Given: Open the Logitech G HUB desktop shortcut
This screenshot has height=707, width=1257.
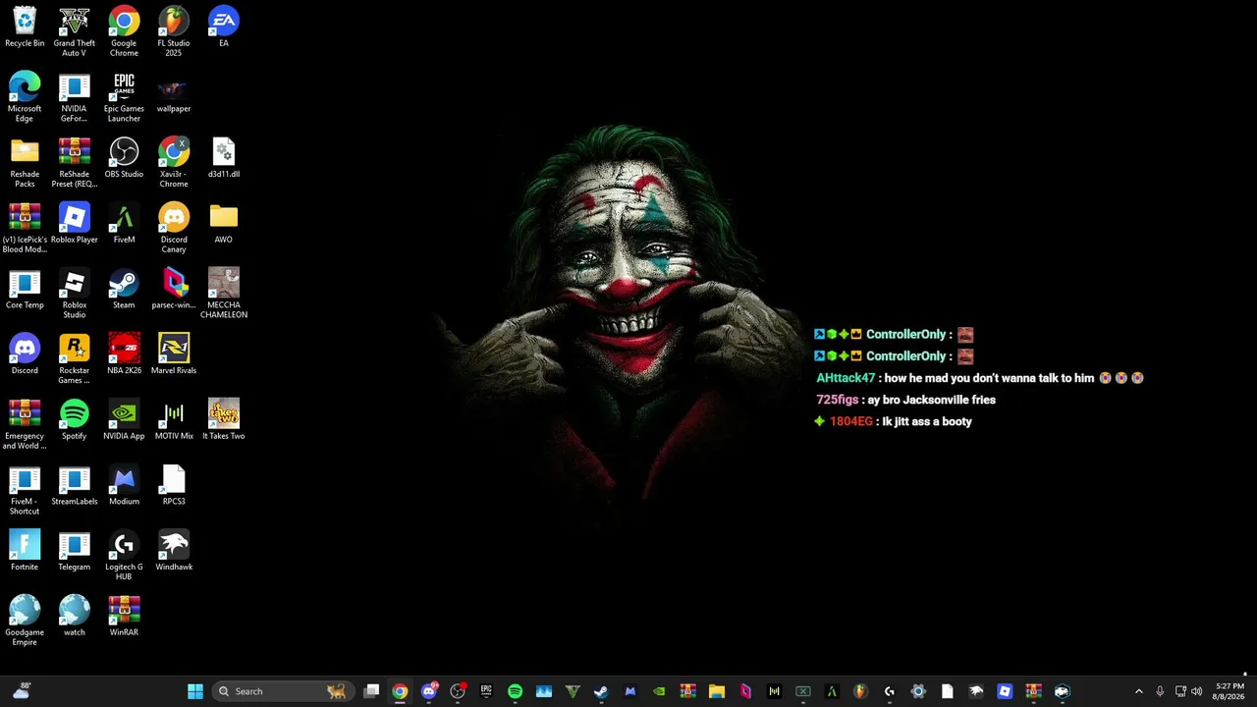Looking at the screenshot, I should click(x=124, y=556).
